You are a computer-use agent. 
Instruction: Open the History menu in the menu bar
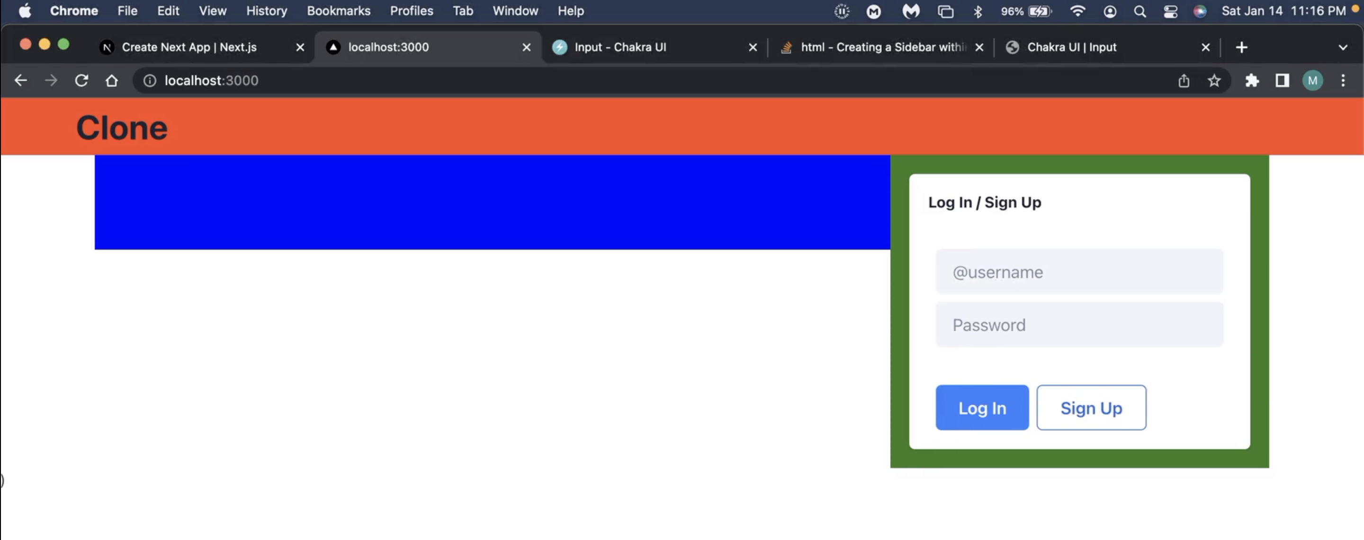[x=266, y=10]
